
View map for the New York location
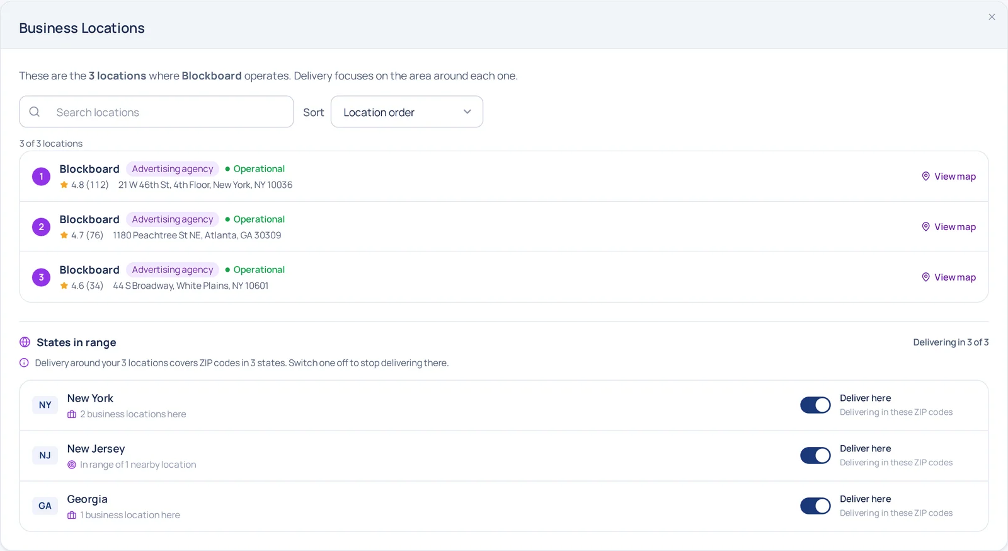[x=949, y=177]
